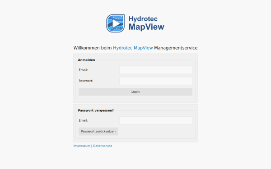The image size is (271, 169).
Task: Click the Anmelden section heading
Action: pyautogui.click(x=86, y=60)
